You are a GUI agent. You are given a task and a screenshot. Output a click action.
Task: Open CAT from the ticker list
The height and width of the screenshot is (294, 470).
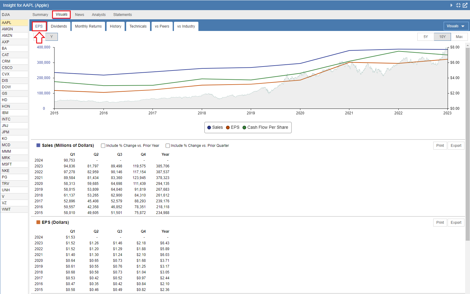coord(14,55)
